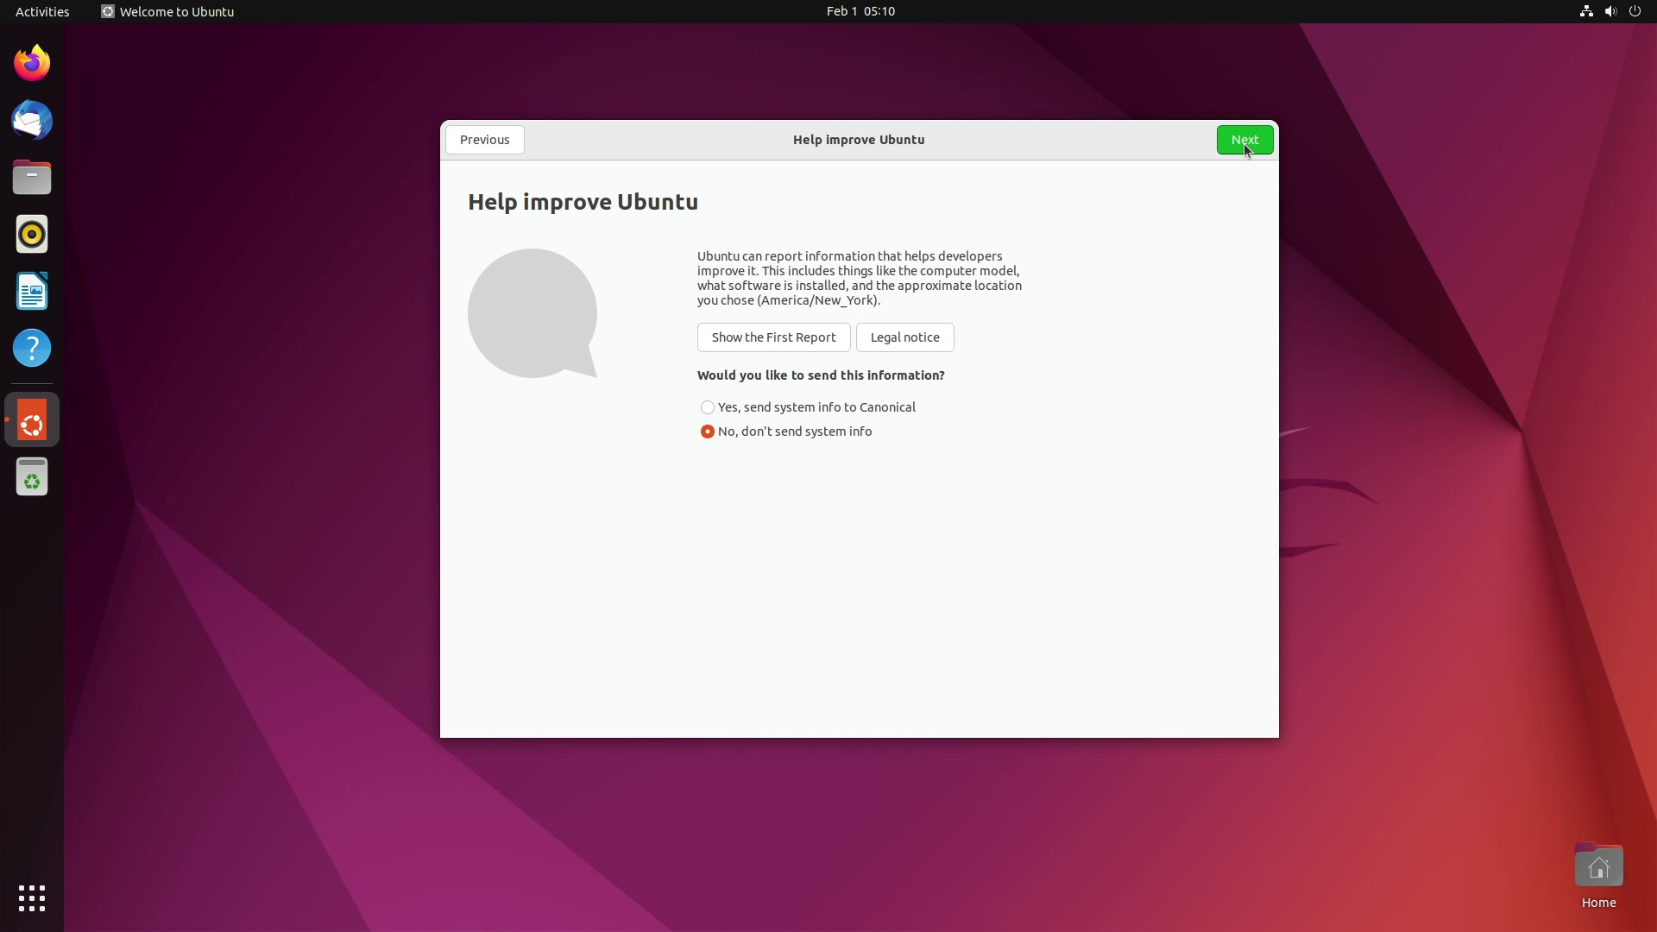
Task: Click the green Next button
Action: tap(1244, 140)
